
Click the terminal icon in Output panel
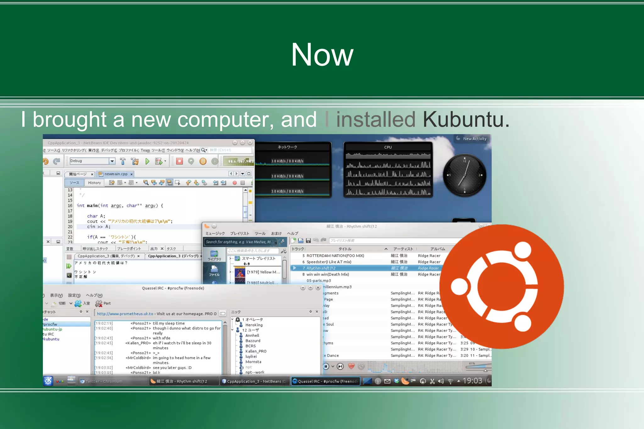(69, 275)
